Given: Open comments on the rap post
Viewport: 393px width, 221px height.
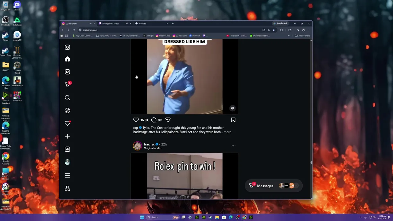Looking at the screenshot, I should [x=154, y=120].
